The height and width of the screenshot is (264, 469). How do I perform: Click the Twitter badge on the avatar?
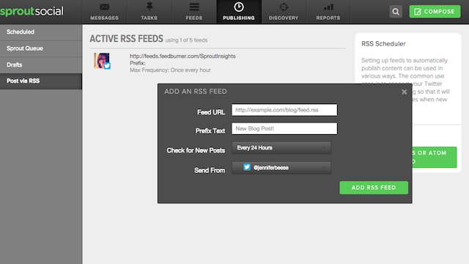click(x=107, y=66)
